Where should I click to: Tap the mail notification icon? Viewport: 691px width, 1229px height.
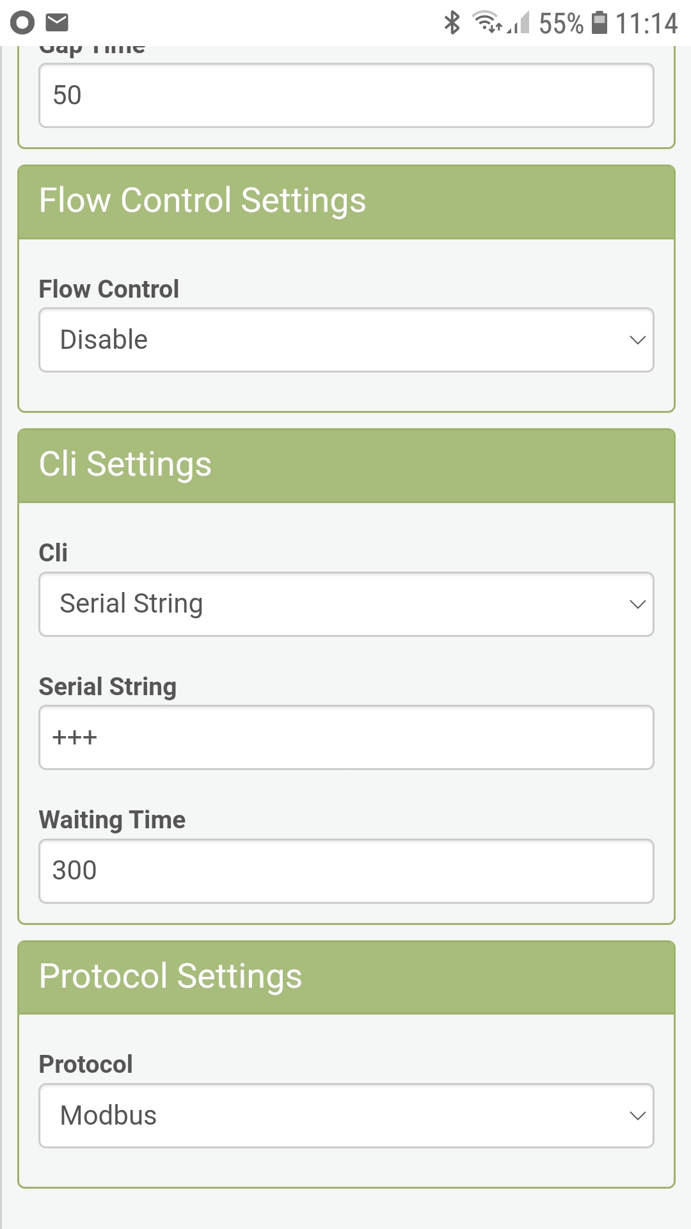(x=57, y=22)
